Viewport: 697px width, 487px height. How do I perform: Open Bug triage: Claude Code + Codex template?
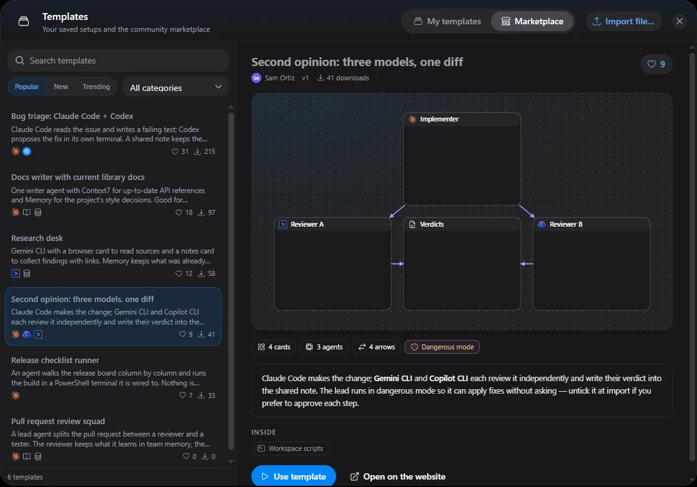pos(113,133)
